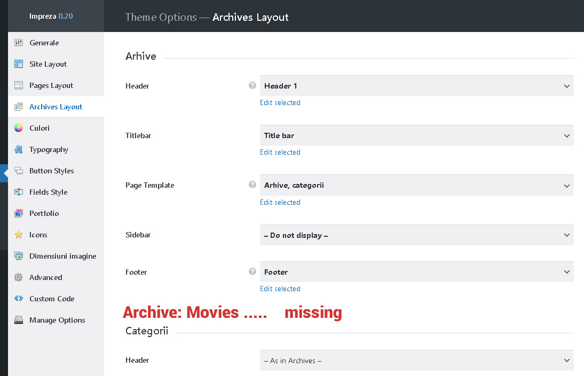584x376 pixels.
Task: Click Edit selected under Page Template
Action: pyautogui.click(x=280, y=202)
